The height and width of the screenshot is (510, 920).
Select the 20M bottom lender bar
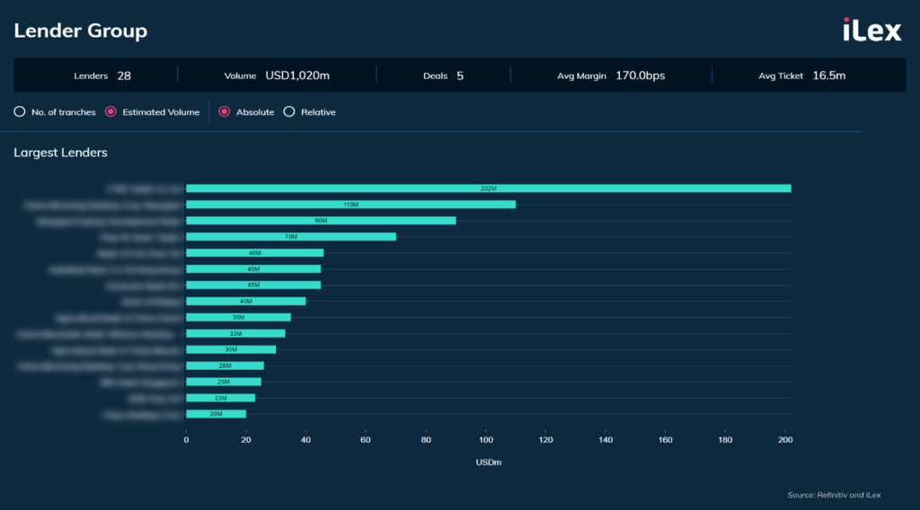point(216,414)
